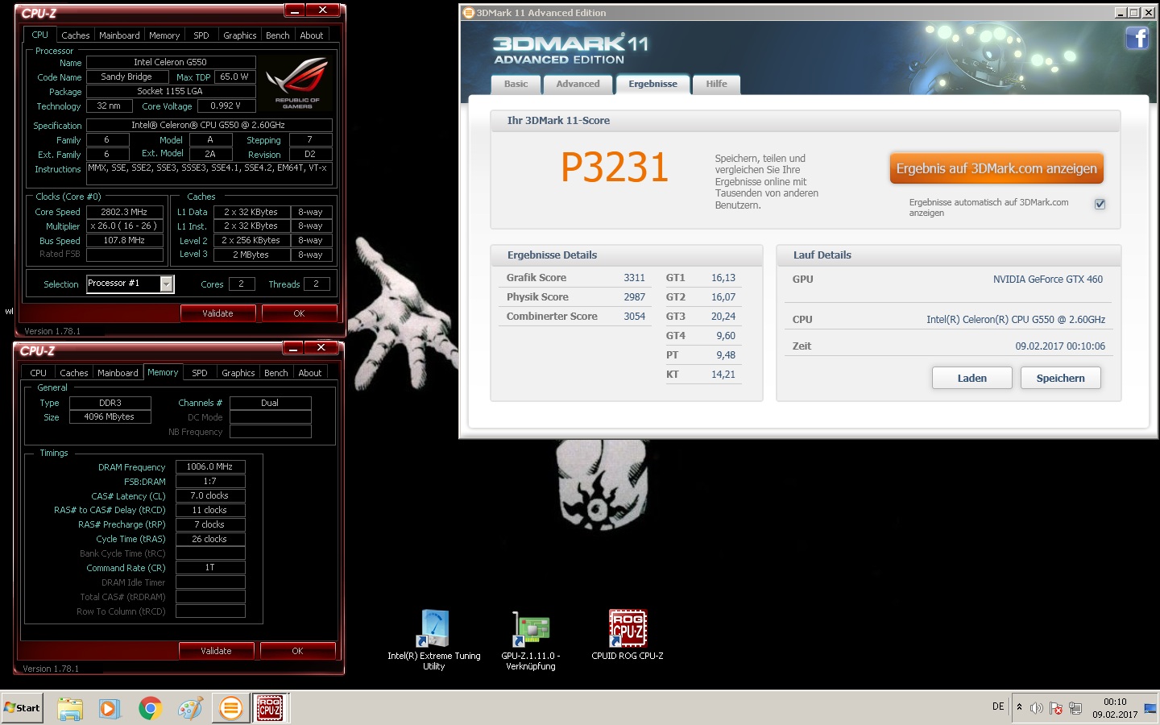Open Action Center flag in system tray

pyautogui.click(x=1056, y=708)
